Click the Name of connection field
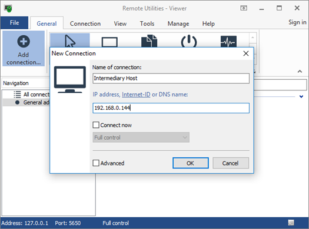The height and width of the screenshot is (229, 309). point(171,78)
